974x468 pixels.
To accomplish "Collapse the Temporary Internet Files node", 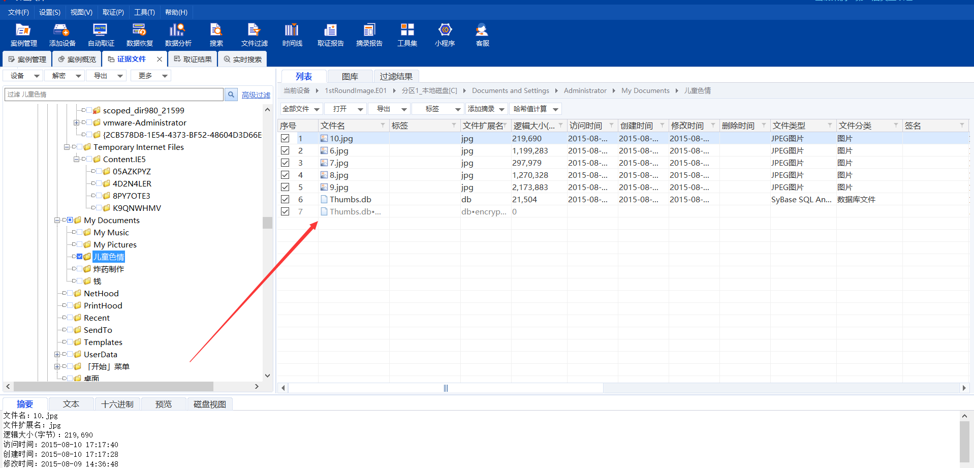I will 67,147.
